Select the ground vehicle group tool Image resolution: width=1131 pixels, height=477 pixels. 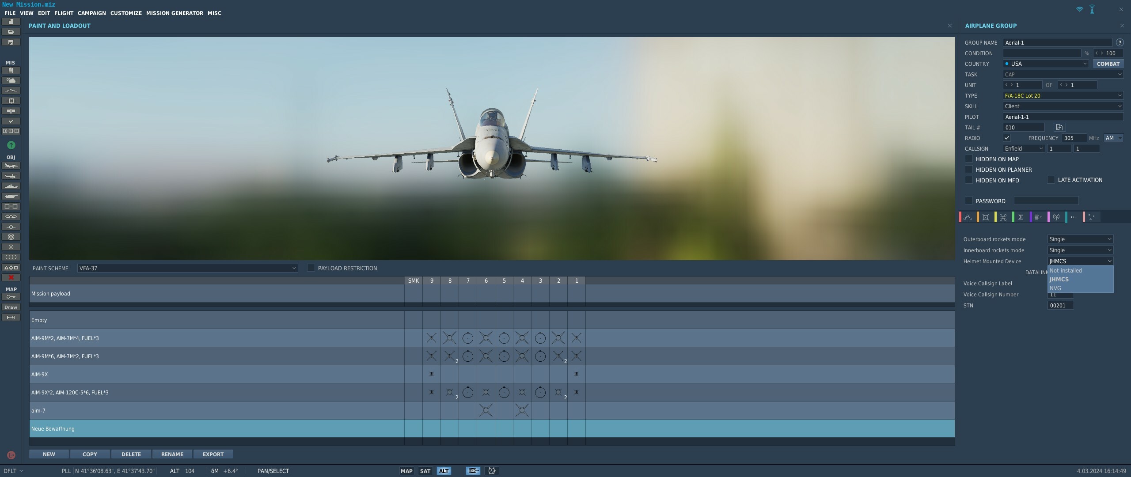[x=11, y=196]
